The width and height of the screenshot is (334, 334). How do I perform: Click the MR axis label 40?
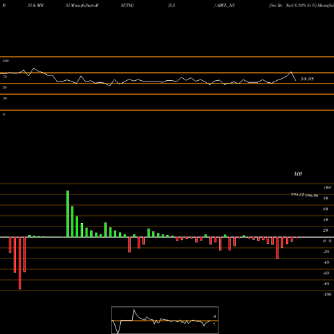pyautogui.click(x=326, y=220)
